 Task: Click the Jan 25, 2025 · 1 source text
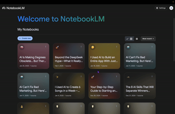coord(28,66)
